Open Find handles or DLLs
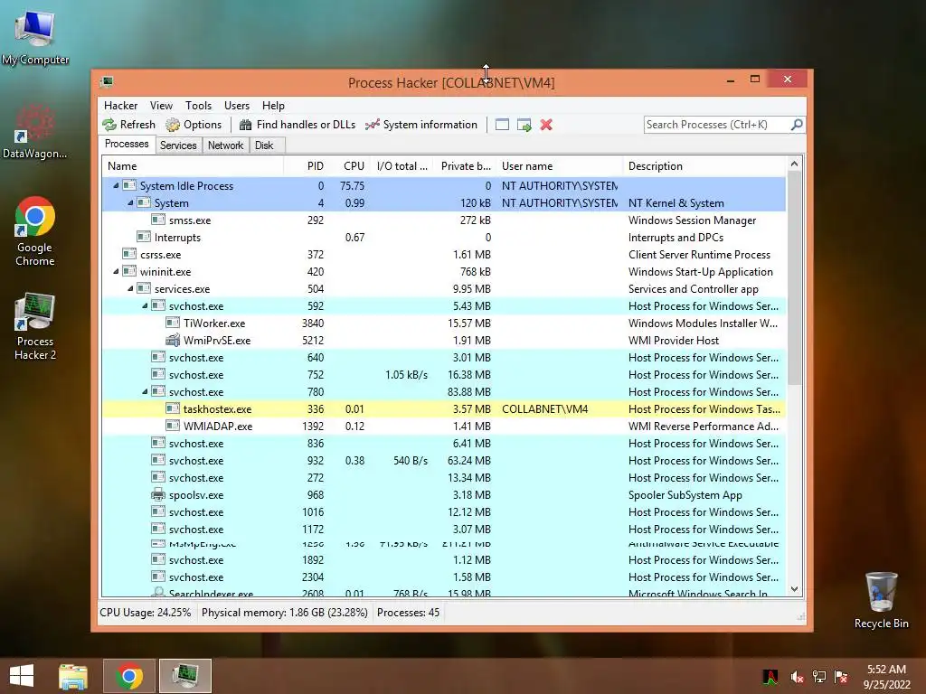 [x=297, y=125]
